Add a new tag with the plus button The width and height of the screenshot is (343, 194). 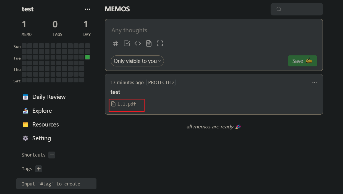38,169
